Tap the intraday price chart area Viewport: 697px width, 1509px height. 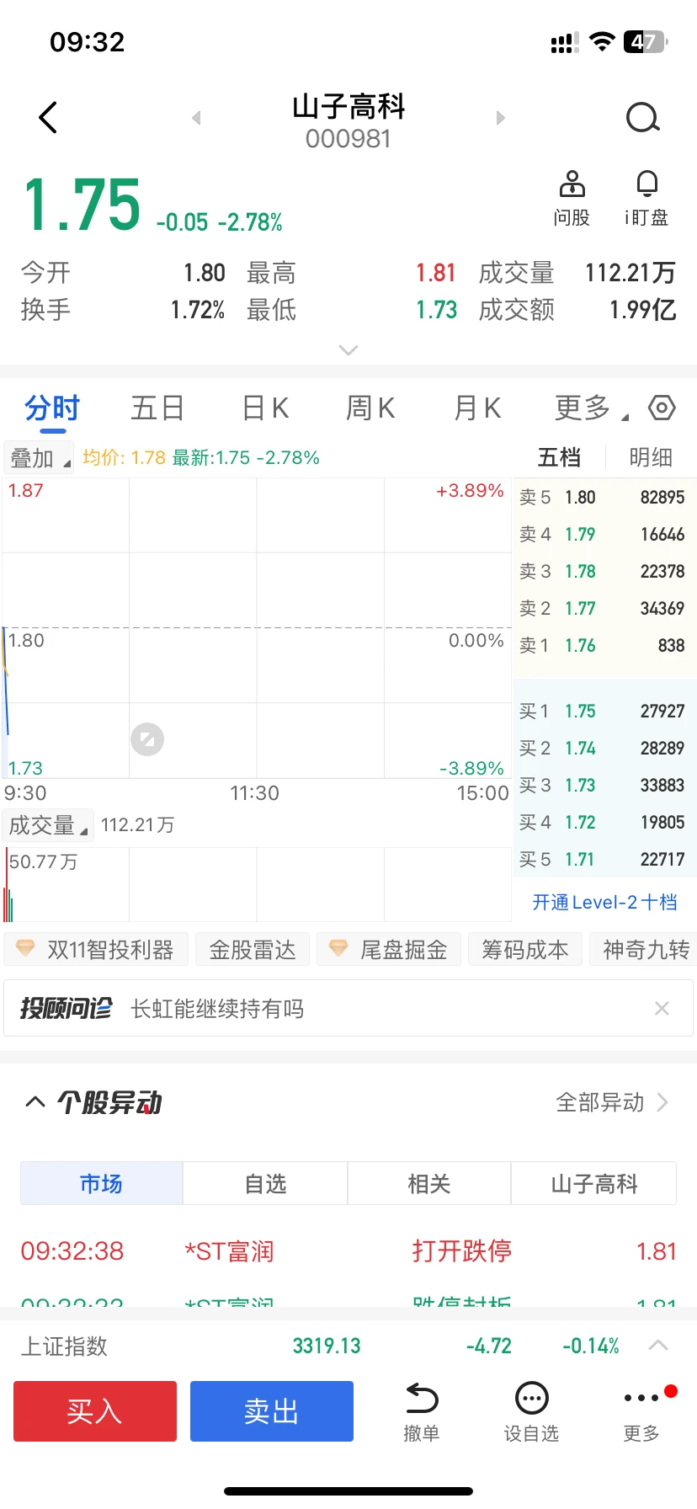(257, 628)
